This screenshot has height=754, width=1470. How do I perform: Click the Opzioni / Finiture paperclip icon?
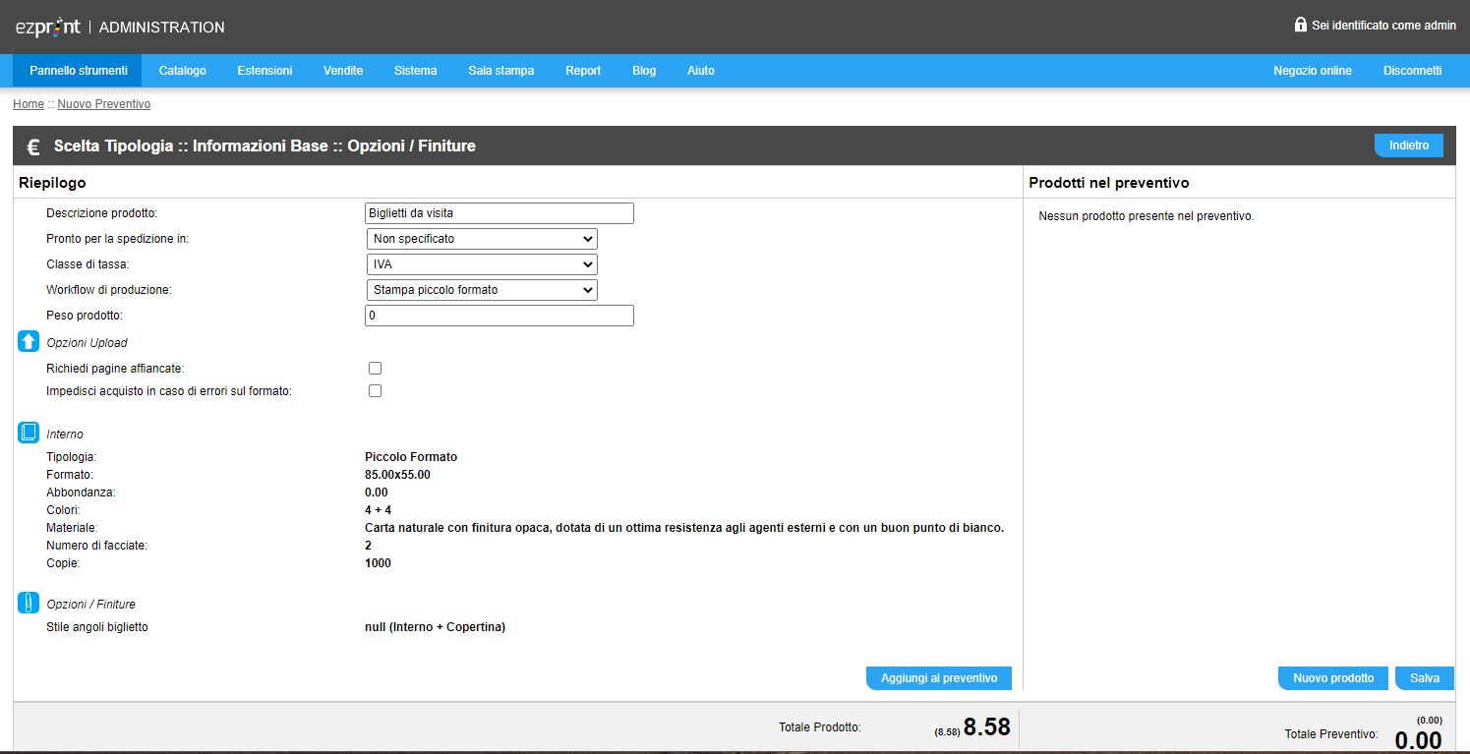(29, 604)
